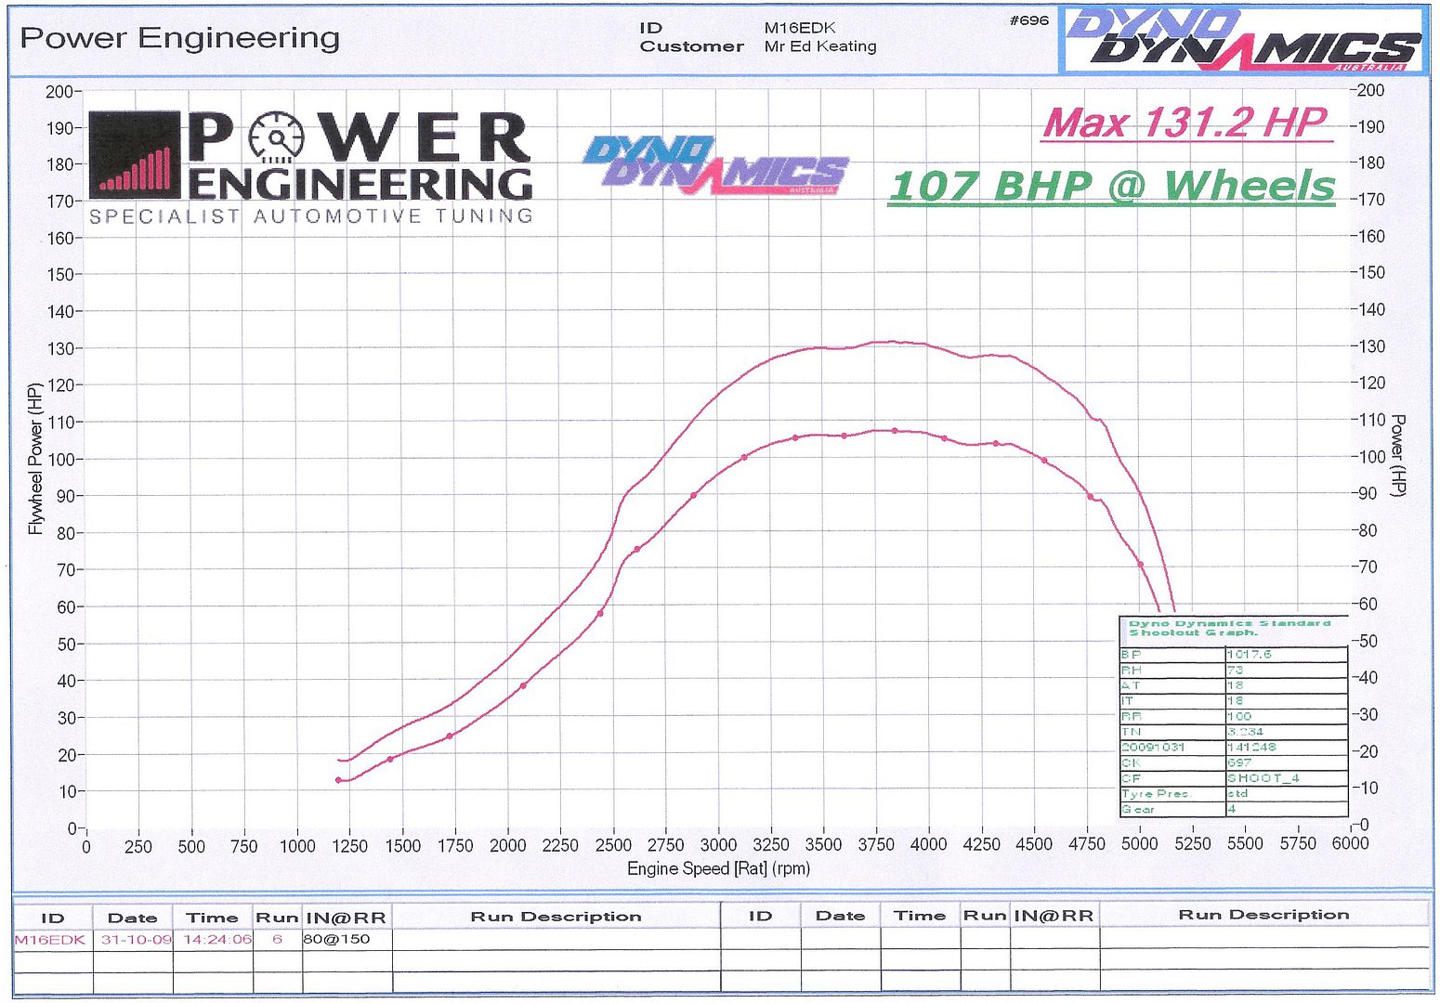Click the 'Flywheel Power (HP)' axis title
Image resolution: width=1440 pixels, height=1003 pixels.
[35, 459]
